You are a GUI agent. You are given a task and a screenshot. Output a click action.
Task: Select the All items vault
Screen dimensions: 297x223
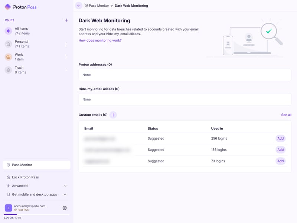21,31
